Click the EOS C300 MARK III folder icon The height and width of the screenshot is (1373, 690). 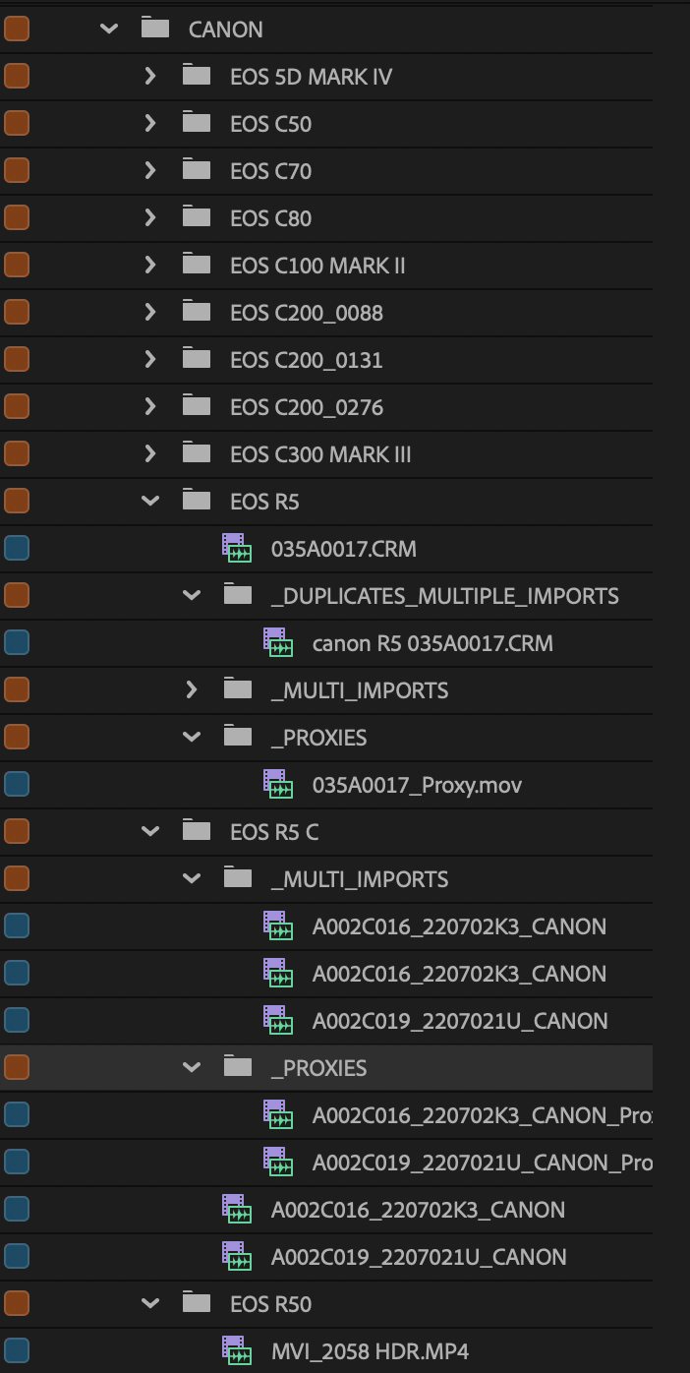click(x=197, y=452)
